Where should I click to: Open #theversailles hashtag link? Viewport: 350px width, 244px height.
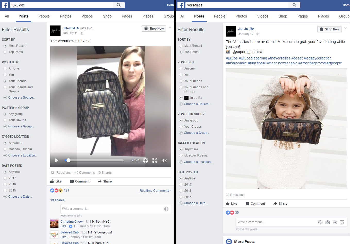tap(279, 58)
